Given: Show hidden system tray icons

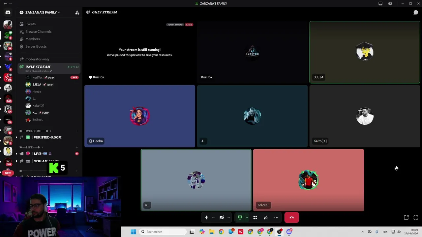Looking at the screenshot, I should 363,232.
